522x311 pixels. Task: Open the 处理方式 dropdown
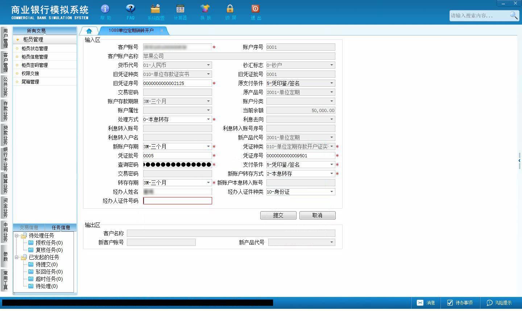coord(208,119)
